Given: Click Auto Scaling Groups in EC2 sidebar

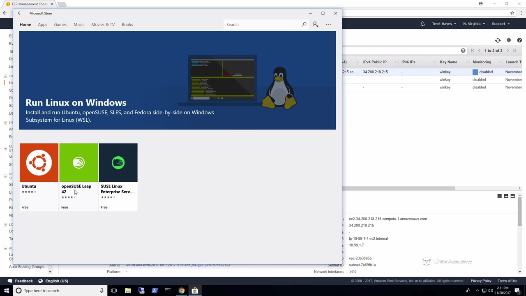Looking at the screenshot, I should (26, 267).
